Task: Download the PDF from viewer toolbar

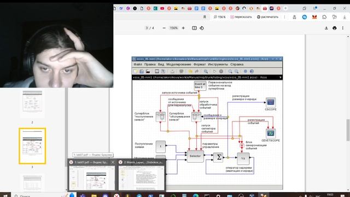Action: pos(326,28)
